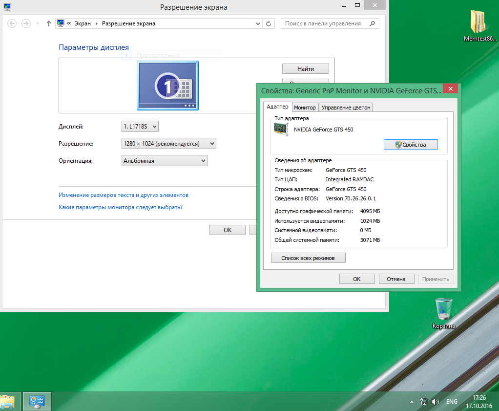Switch to the Управление цветом tab
This screenshot has height=411, width=499.
click(346, 108)
